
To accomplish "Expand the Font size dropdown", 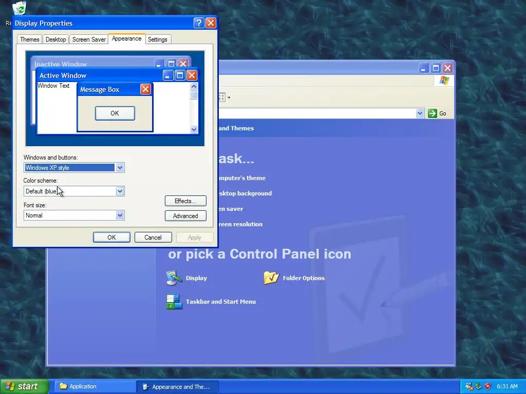I will (120, 215).
